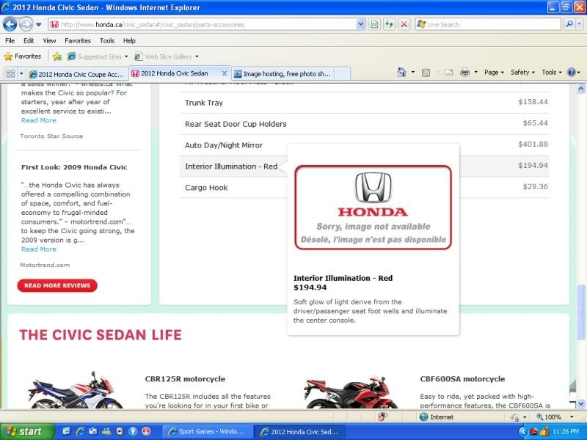The height and width of the screenshot is (440, 587).
Task: Click Read More under 2009 Honda Civic review
Action: (x=39, y=249)
